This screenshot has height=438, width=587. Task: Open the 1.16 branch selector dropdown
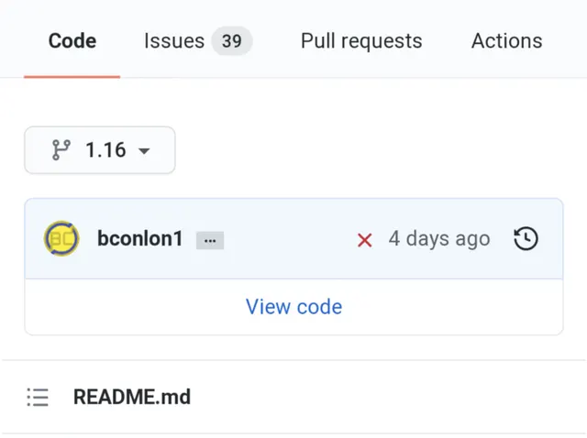click(x=100, y=150)
